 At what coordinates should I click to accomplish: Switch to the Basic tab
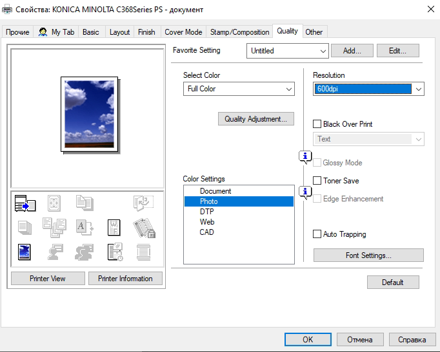(x=90, y=32)
